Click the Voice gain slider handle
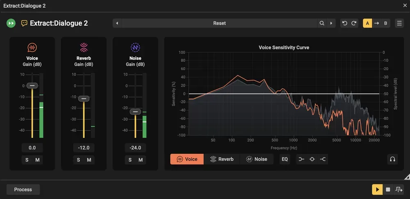410x199 pixels. pos(32,85)
